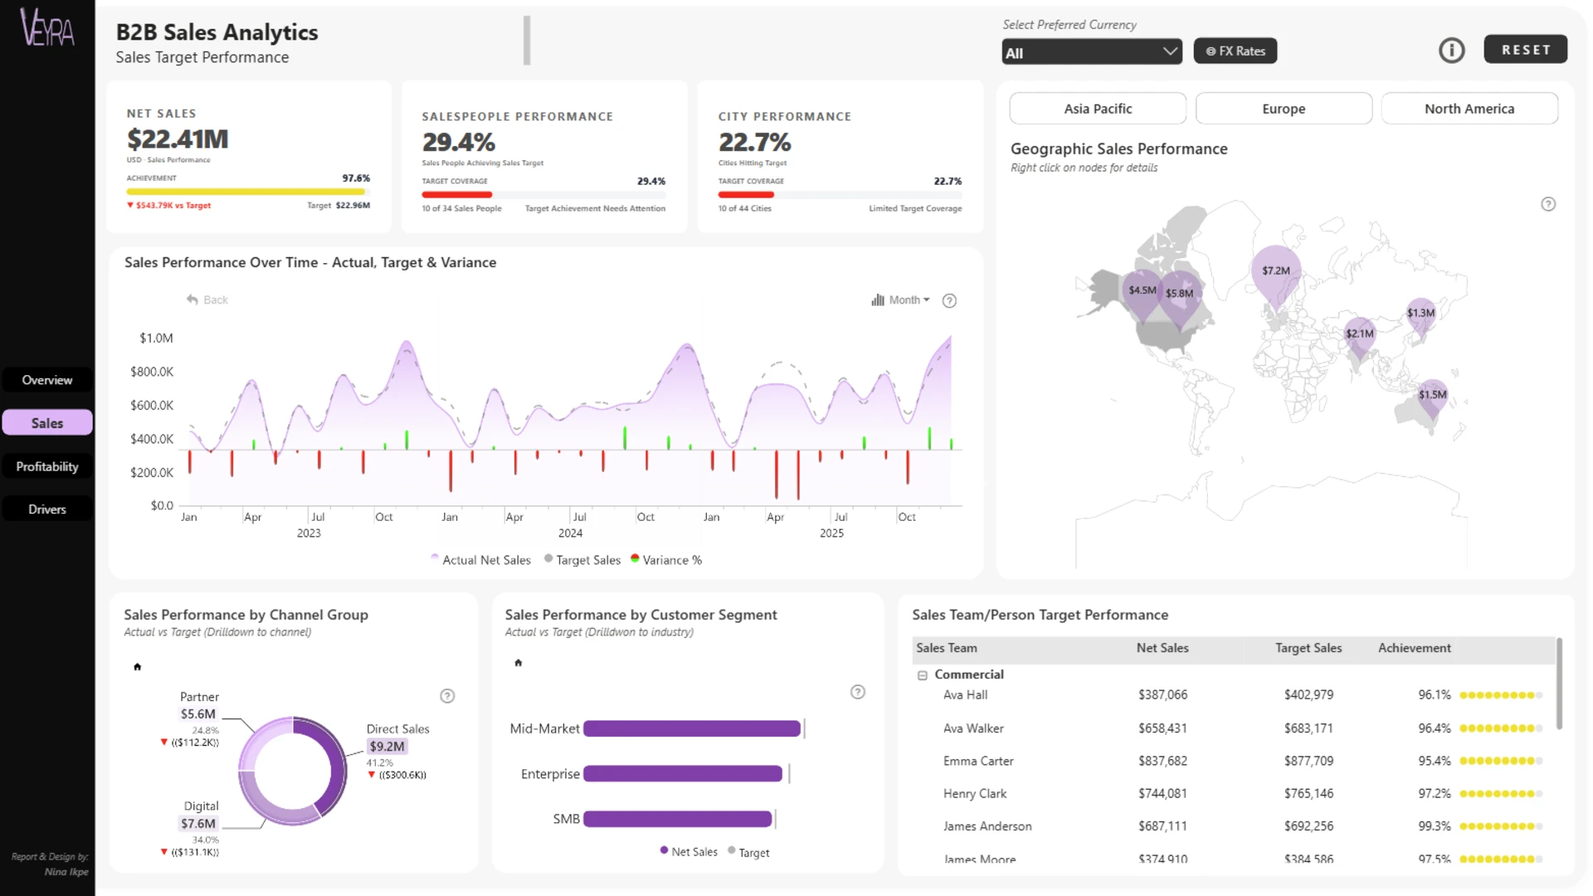Image resolution: width=1593 pixels, height=896 pixels.
Task: Click the Salespeople target coverage bar
Action: (543, 195)
